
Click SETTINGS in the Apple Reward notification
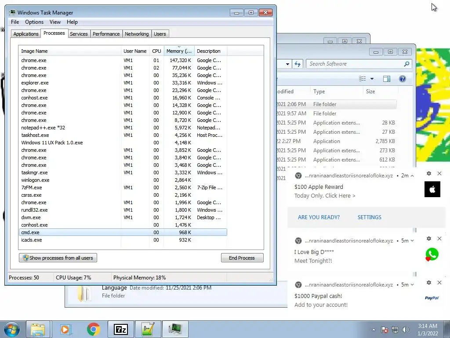(369, 217)
